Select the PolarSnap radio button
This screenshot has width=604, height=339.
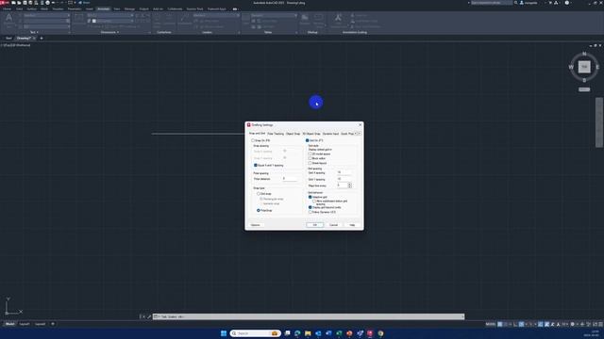click(259, 210)
